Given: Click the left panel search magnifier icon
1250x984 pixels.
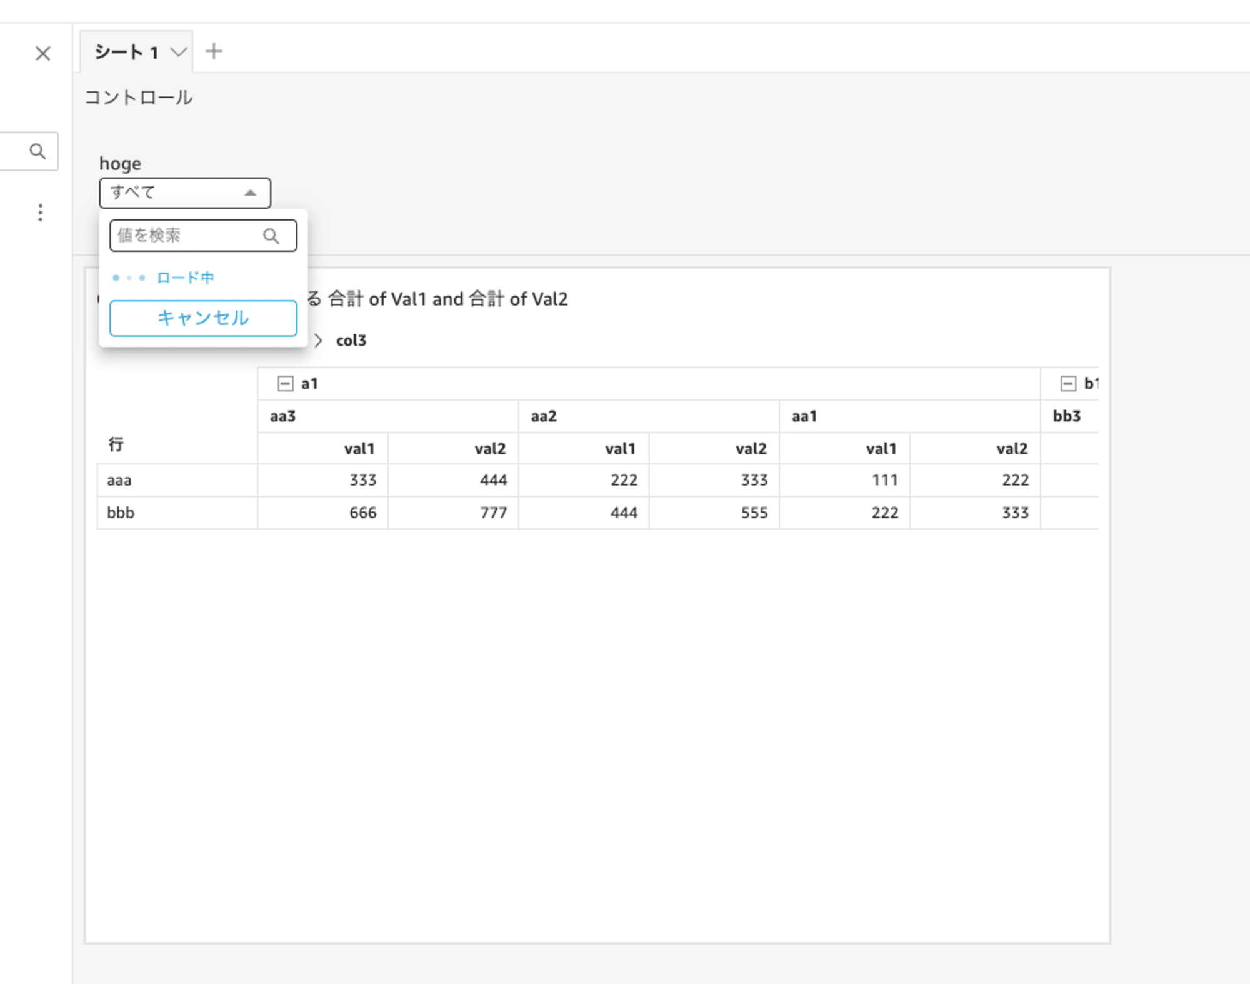Looking at the screenshot, I should tap(37, 151).
